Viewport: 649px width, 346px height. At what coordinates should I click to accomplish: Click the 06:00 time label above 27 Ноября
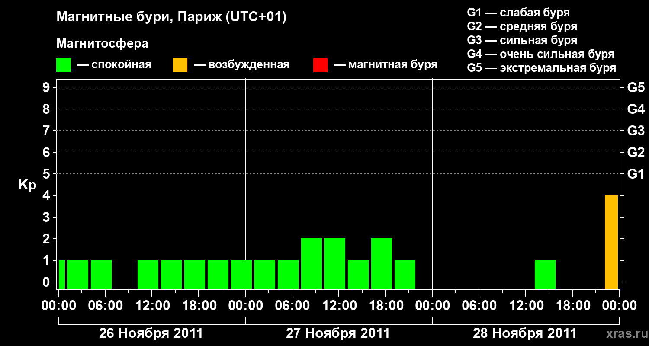pos(292,305)
